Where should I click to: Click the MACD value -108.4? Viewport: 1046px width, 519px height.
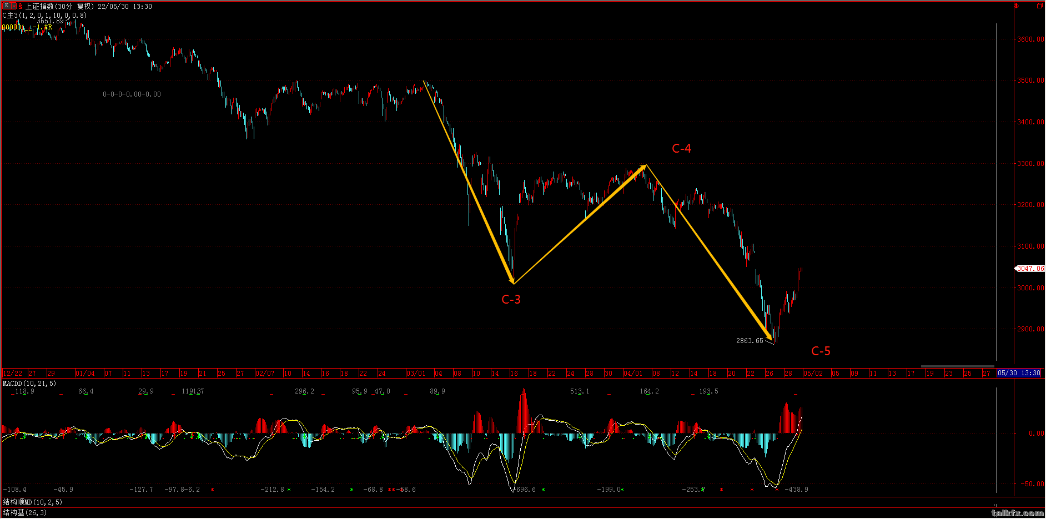[15, 490]
